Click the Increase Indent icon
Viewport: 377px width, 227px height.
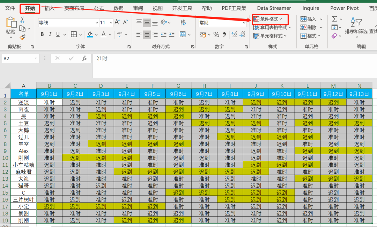(171, 34)
